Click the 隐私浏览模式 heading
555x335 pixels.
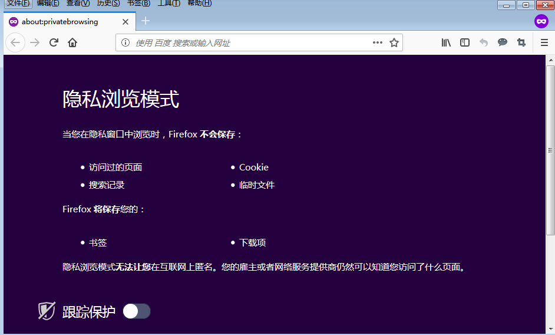coord(121,99)
